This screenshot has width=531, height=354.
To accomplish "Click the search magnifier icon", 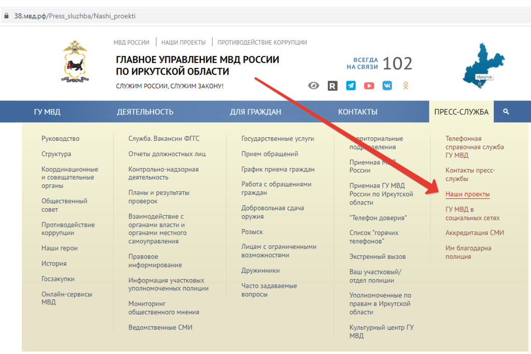I will tap(506, 112).
